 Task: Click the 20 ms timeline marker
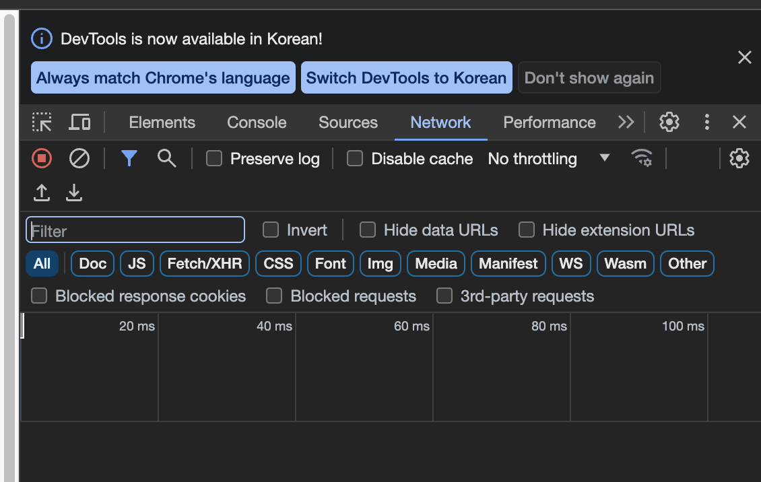point(137,326)
